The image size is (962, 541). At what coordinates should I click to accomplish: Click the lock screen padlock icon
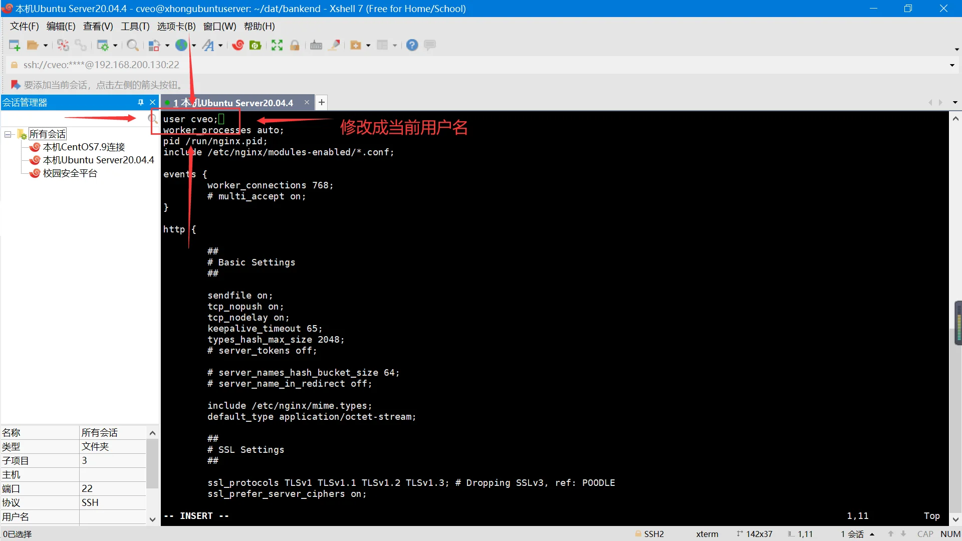coord(295,46)
